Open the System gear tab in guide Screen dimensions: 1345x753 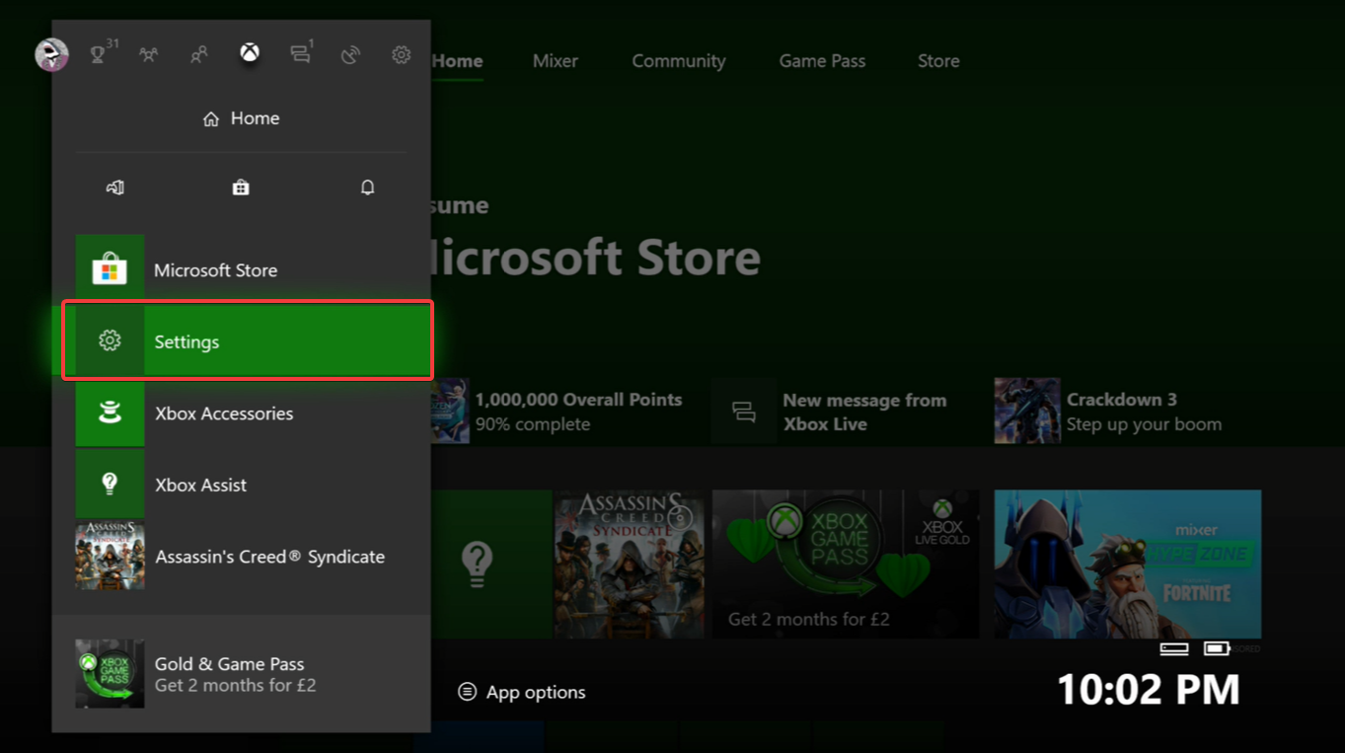coord(401,55)
